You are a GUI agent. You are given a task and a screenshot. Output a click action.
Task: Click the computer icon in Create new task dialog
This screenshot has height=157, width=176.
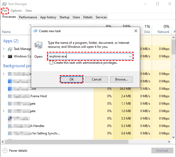39,45
